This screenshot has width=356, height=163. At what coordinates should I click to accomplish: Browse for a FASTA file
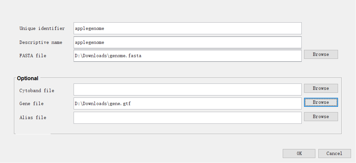[x=321, y=54]
